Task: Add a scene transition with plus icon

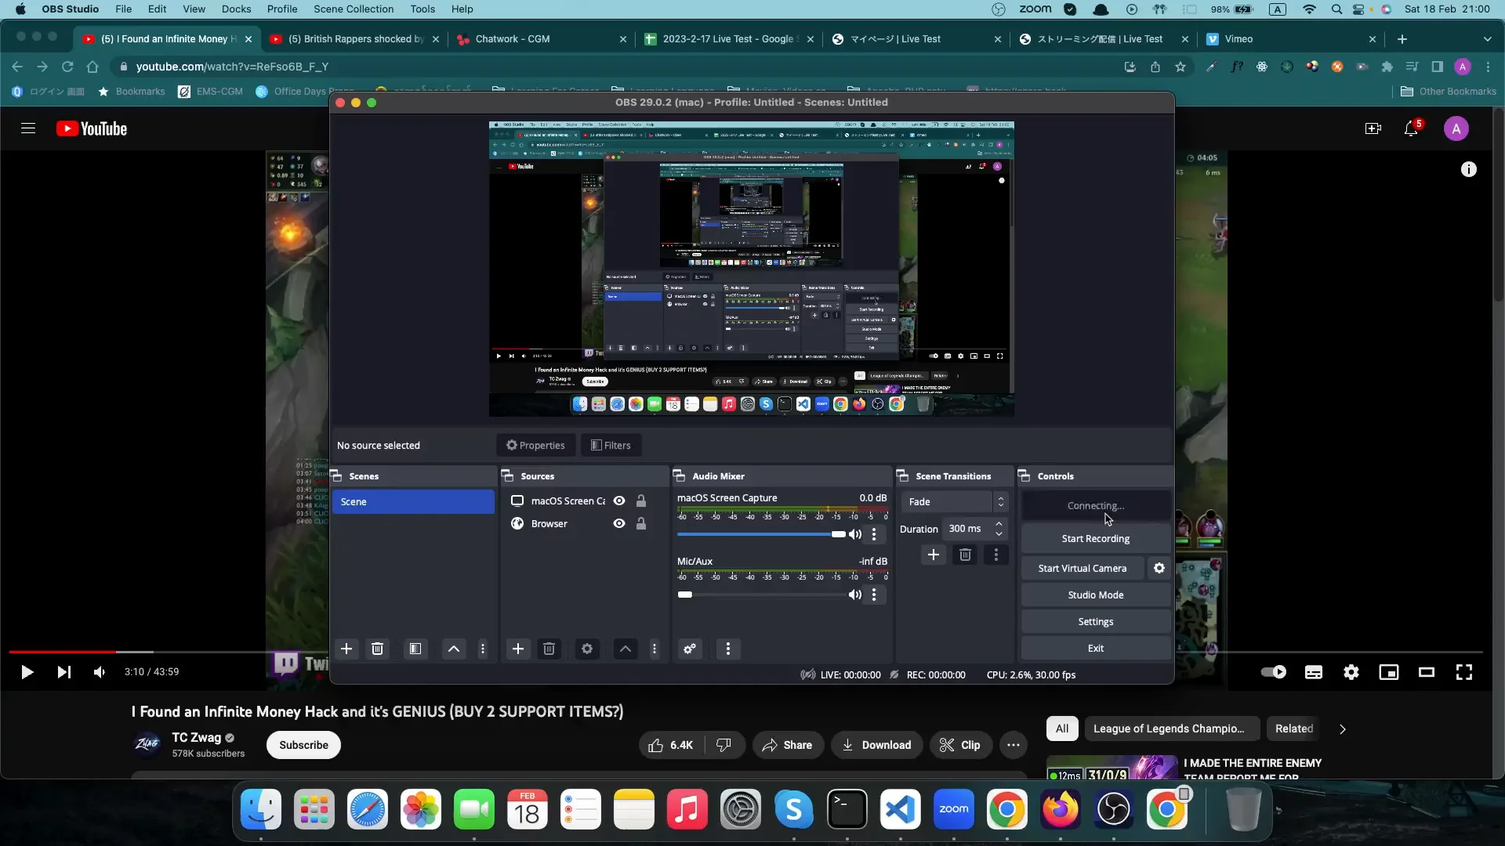Action: tap(934, 555)
